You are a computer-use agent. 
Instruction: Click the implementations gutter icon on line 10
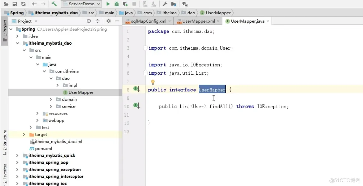[136, 106]
